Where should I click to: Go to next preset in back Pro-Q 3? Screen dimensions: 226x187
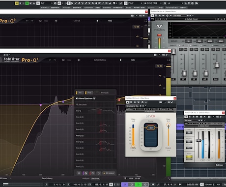point(98,21)
